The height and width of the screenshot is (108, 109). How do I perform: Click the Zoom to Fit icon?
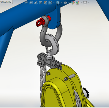[x=26, y=3]
